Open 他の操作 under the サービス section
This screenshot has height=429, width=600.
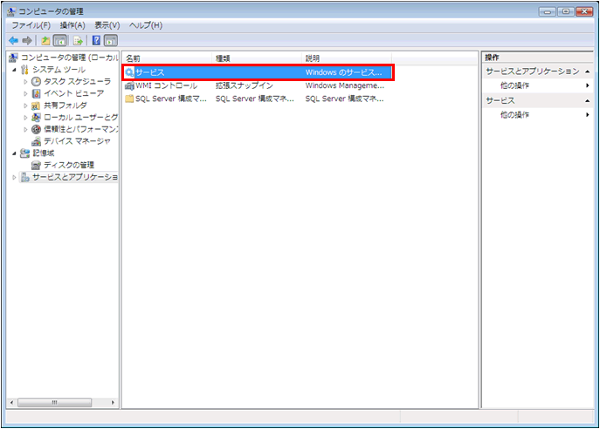click(514, 114)
